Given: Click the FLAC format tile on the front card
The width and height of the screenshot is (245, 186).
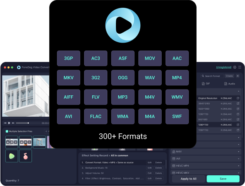Looking at the screenshot, I should 96,116.
